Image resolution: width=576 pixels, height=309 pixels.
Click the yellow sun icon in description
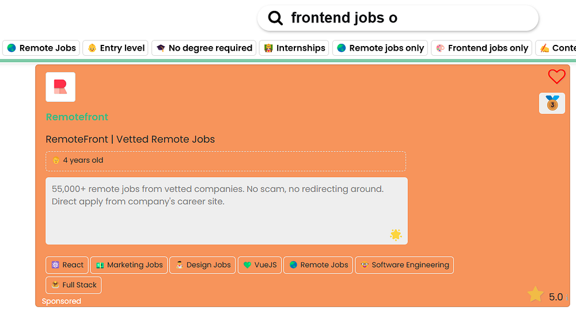point(395,234)
